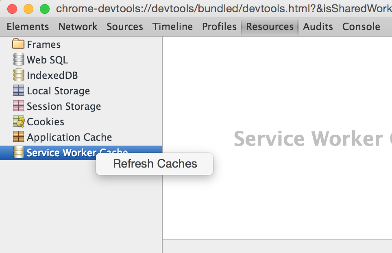Open the Elements panel
Image resolution: width=392 pixels, height=253 pixels.
[27, 26]
